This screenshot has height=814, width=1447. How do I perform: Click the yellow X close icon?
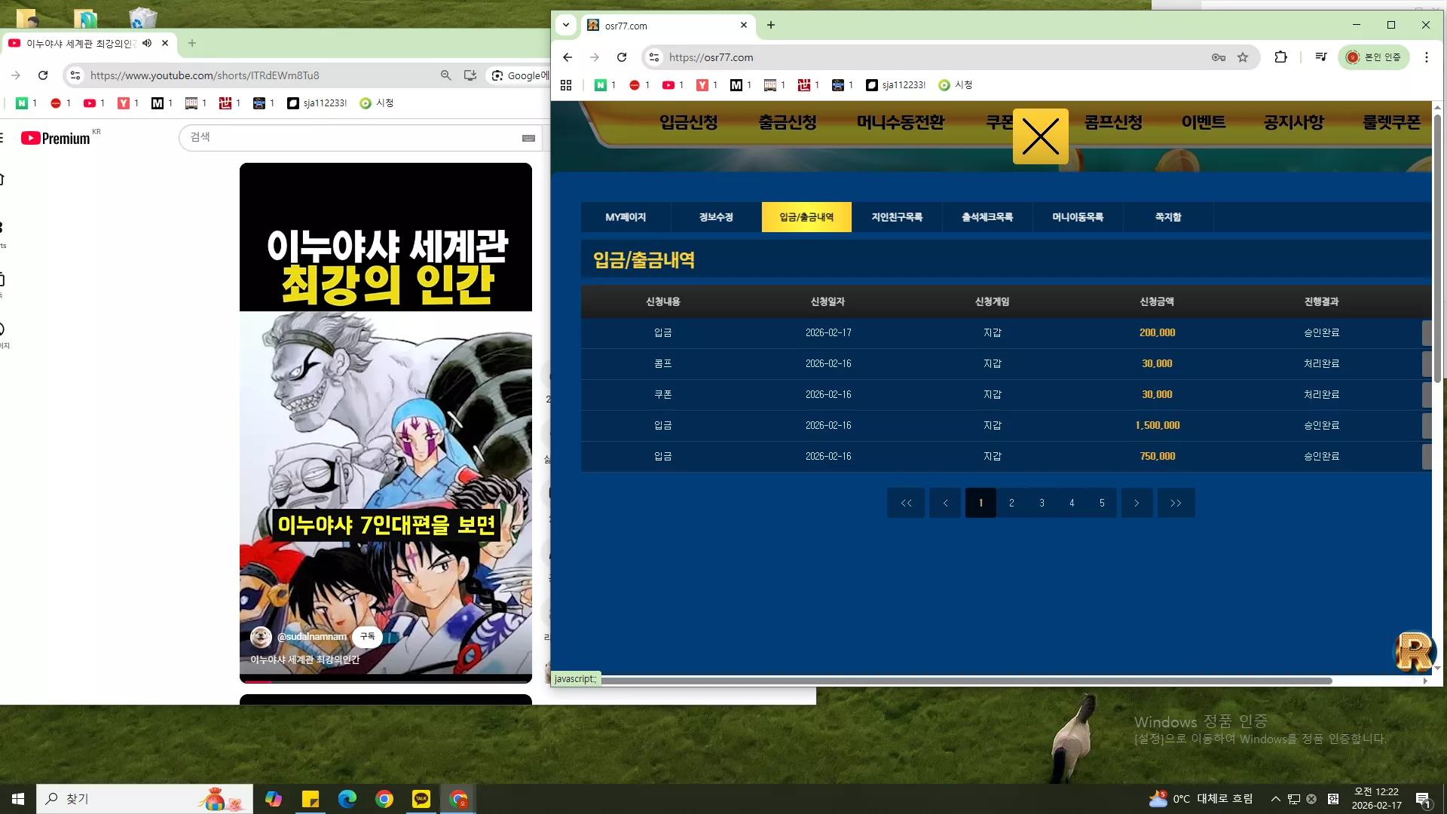pos(1040,136)
